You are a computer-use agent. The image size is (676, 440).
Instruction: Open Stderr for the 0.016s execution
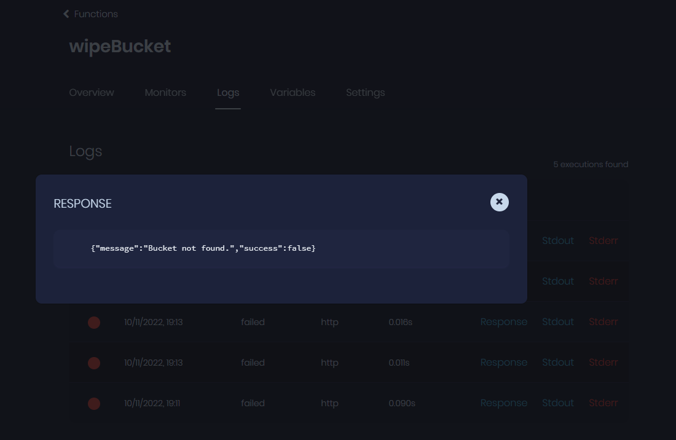[603, 322]
